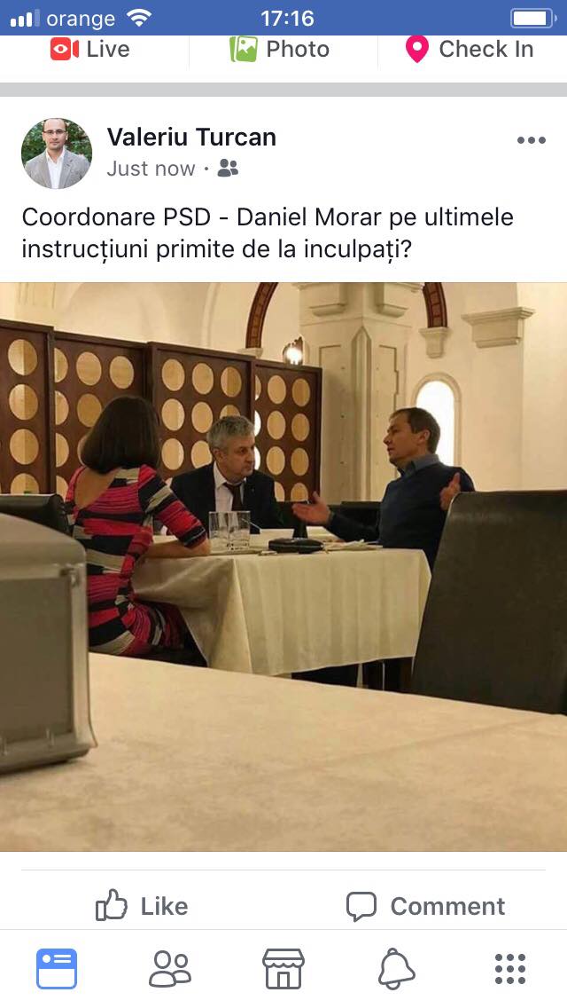Open the Friends tab in bottom bar
This screenshot has width=567, height=1008.
[x=170, y=968]
